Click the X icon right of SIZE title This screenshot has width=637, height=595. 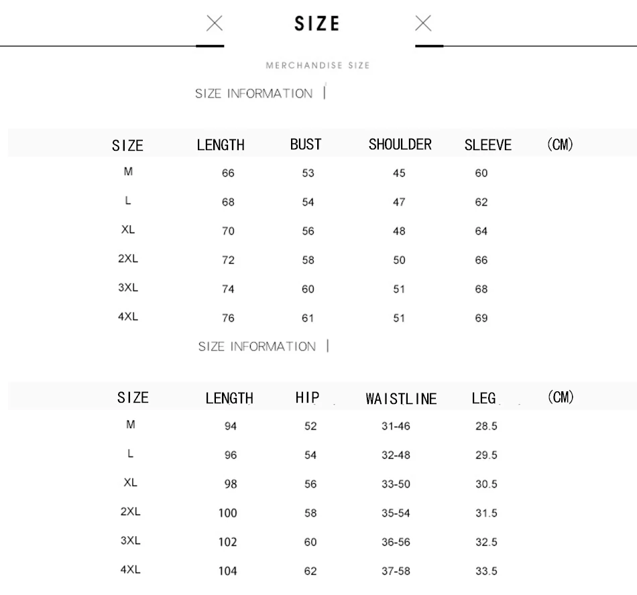click(x=423, y=23)
